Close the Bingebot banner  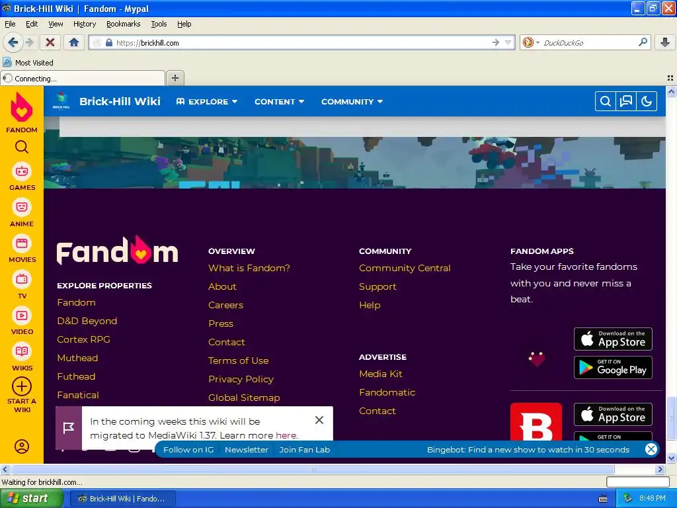click(x=651, y=449)
